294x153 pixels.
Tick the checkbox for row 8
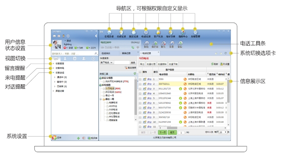(x=140, y=112)
